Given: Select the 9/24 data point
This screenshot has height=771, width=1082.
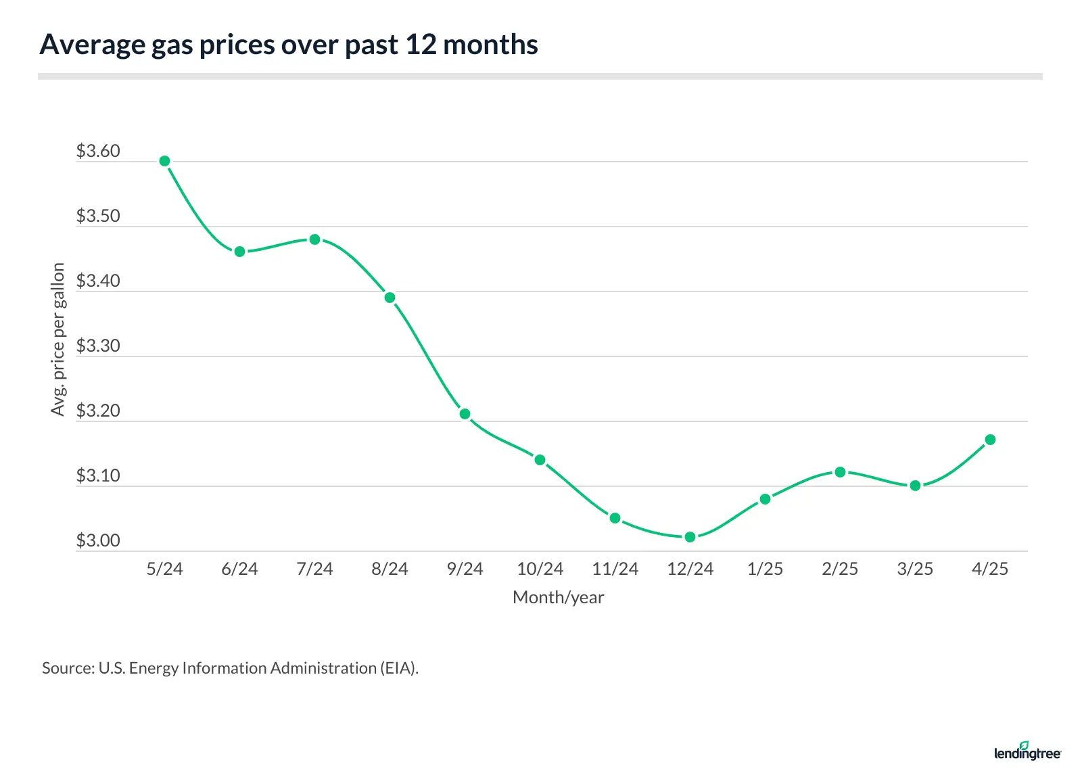Looking at the screenshot, I should tap(465, 414).
